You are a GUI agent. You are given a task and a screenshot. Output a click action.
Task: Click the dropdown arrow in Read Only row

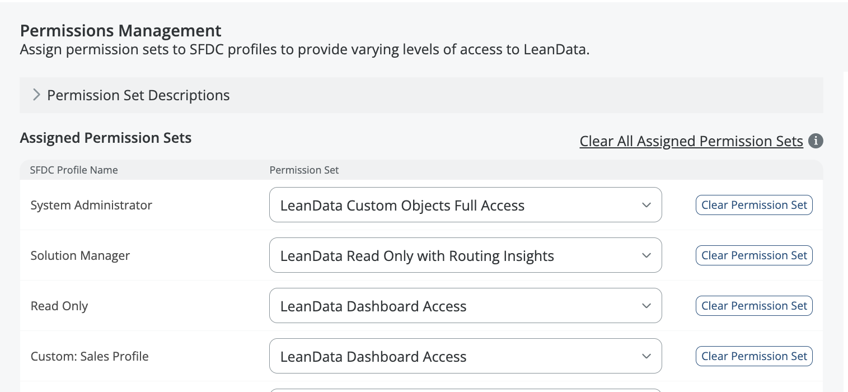click(646, 306)
